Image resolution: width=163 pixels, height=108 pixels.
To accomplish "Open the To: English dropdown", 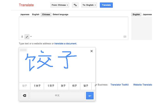I will point(89,5).
